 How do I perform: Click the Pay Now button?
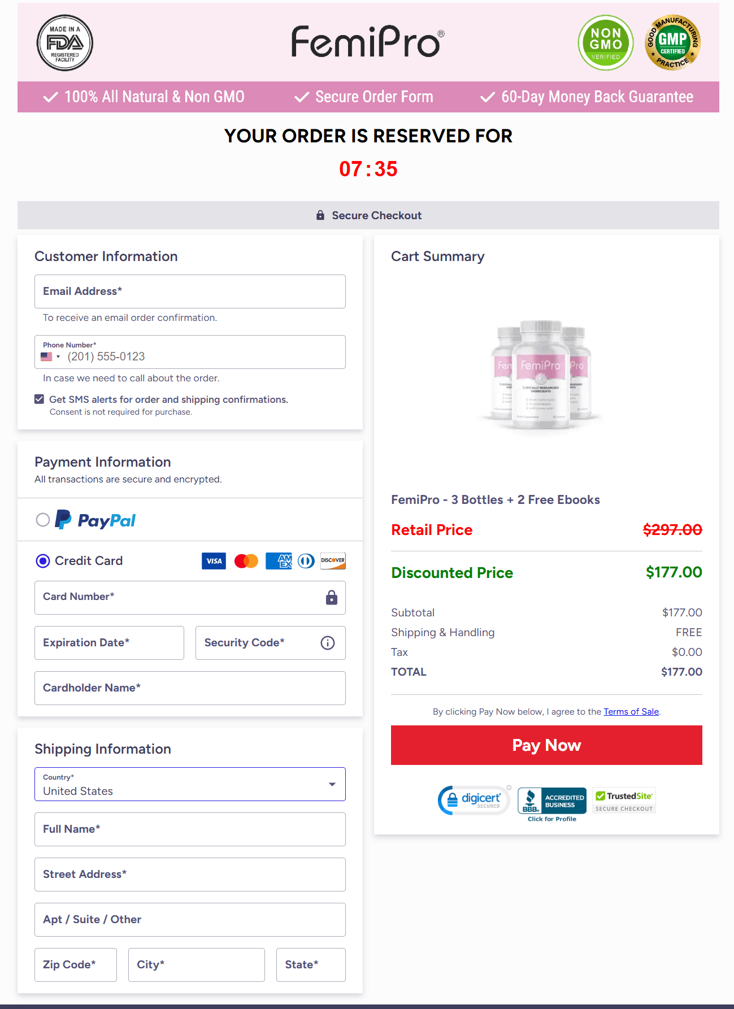click(546, 745)
